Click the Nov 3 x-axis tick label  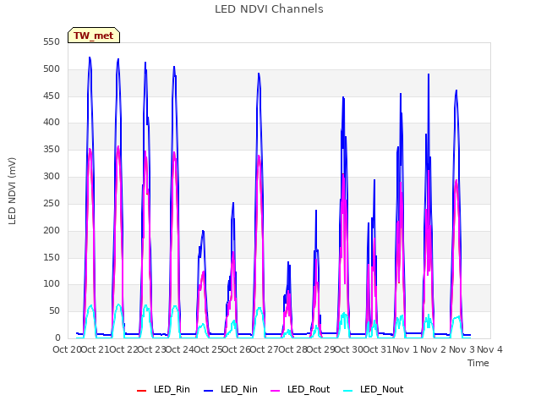coord(462,349)
